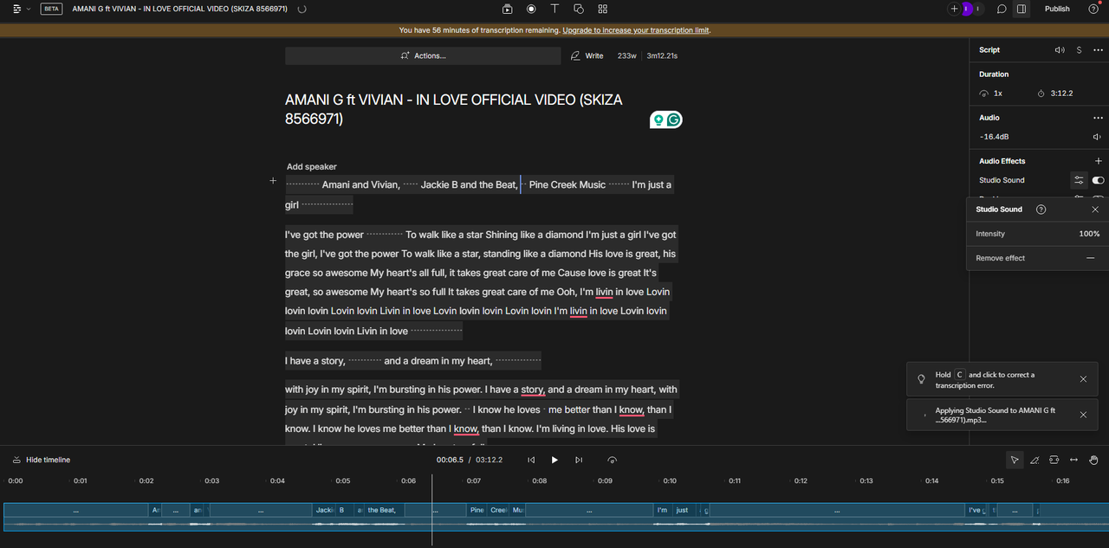Toggle the properties sidebar panel icon

(x=1021, y=9)
